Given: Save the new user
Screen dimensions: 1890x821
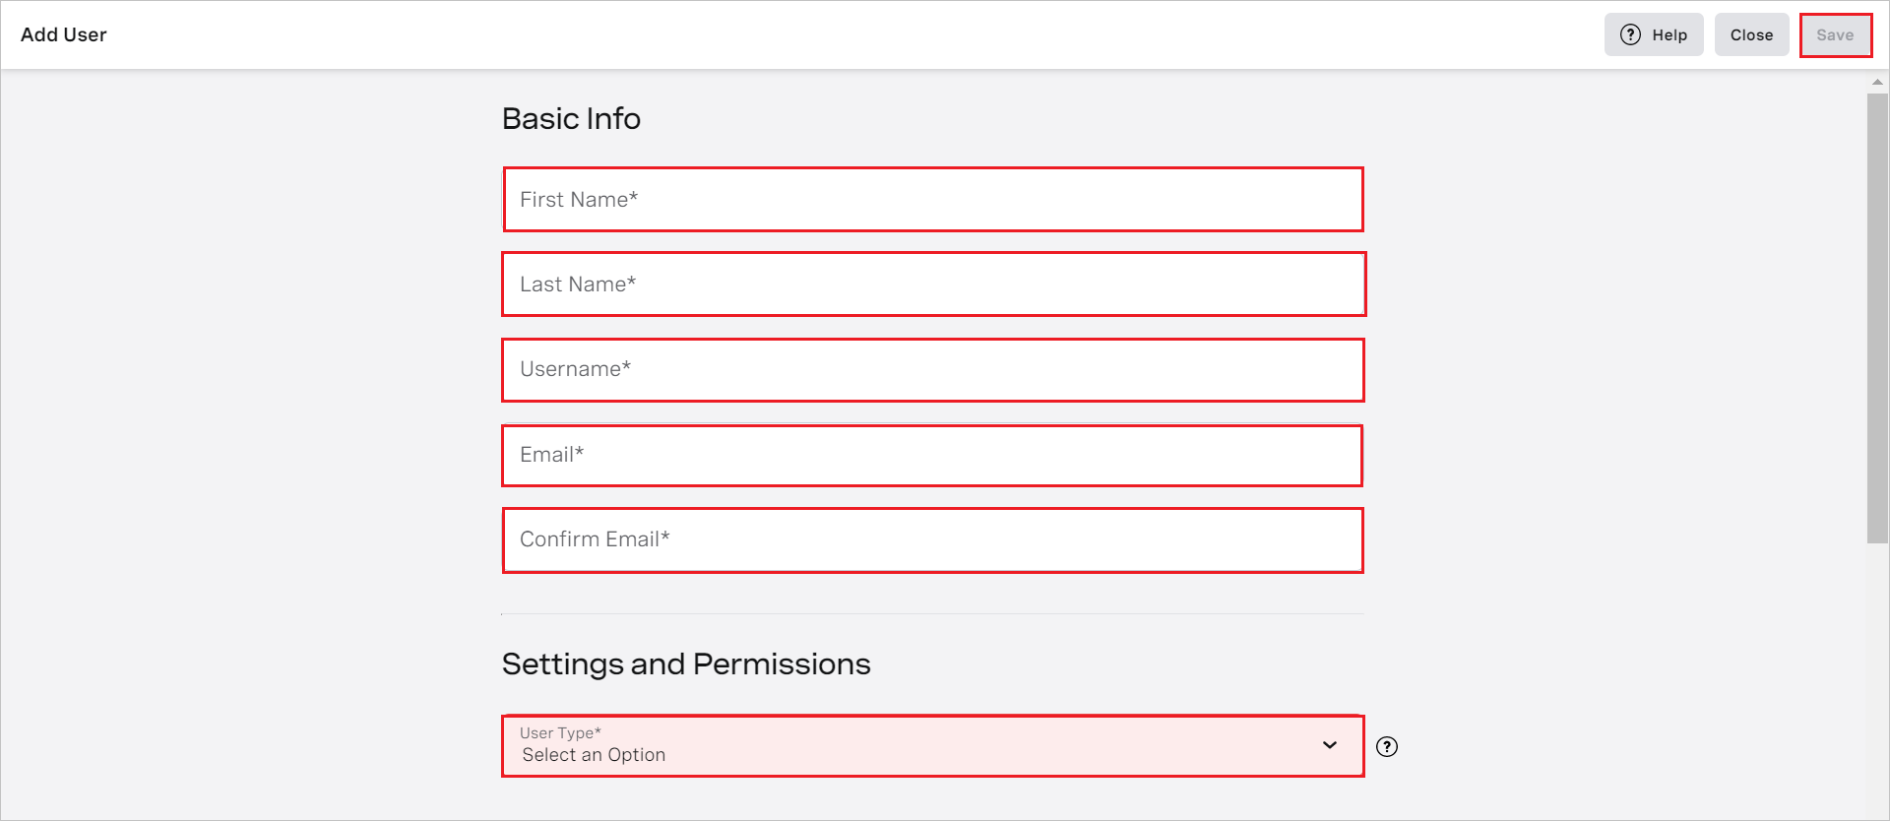Looking at the screenshot, I should [1835, 34].
